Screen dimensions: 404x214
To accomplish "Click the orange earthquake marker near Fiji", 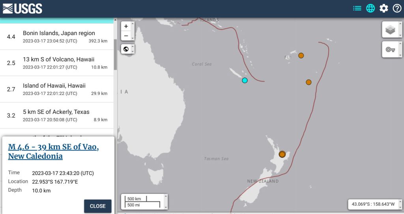I will (301, 56).
